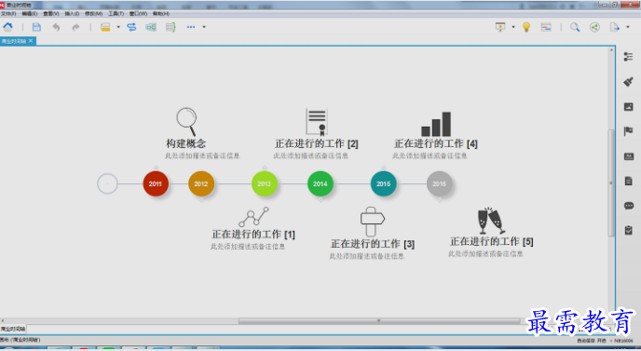Select the 构建概念 topic title
The image size is (641, 351).
pos(186,143)
